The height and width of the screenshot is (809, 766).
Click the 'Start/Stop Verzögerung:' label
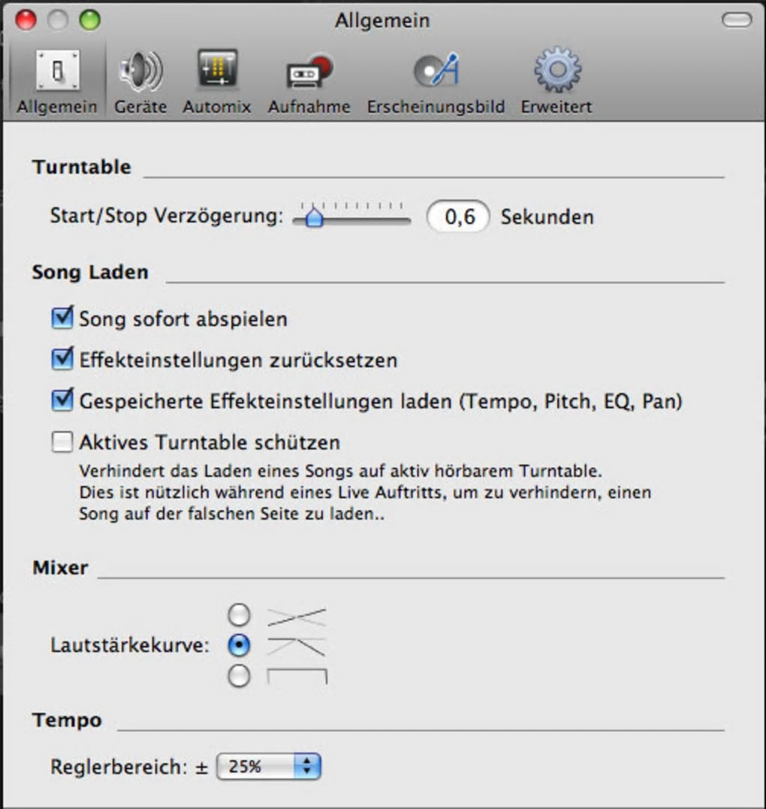(167, 216)
